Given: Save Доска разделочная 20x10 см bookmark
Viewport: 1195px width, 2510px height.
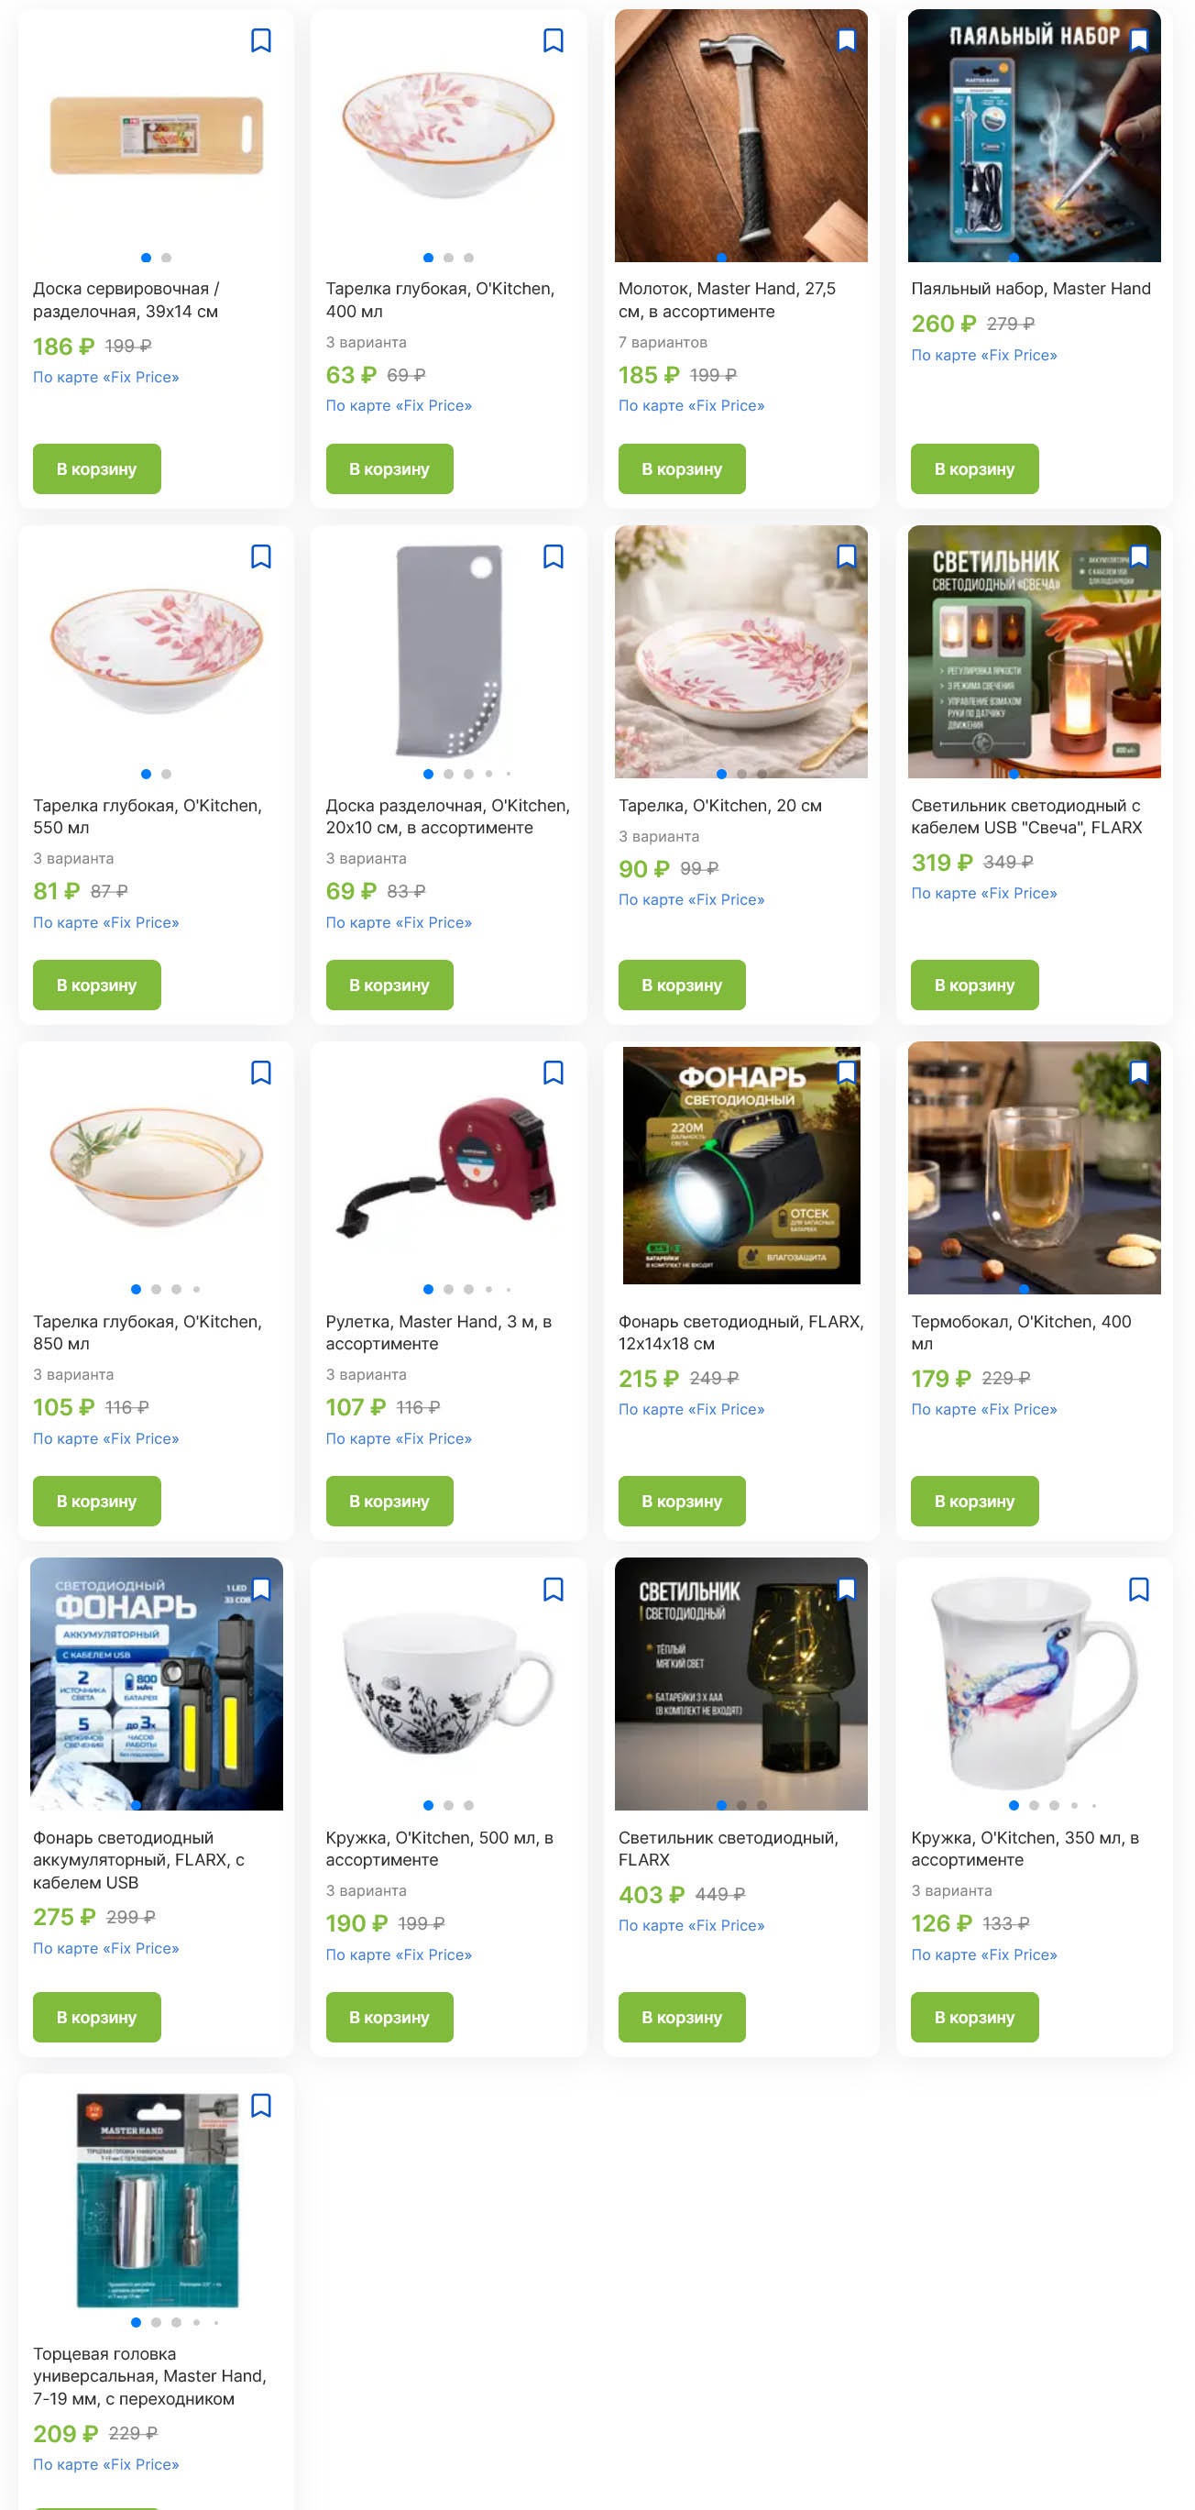Looking at the screenshot, I should [x=554, y=556].
